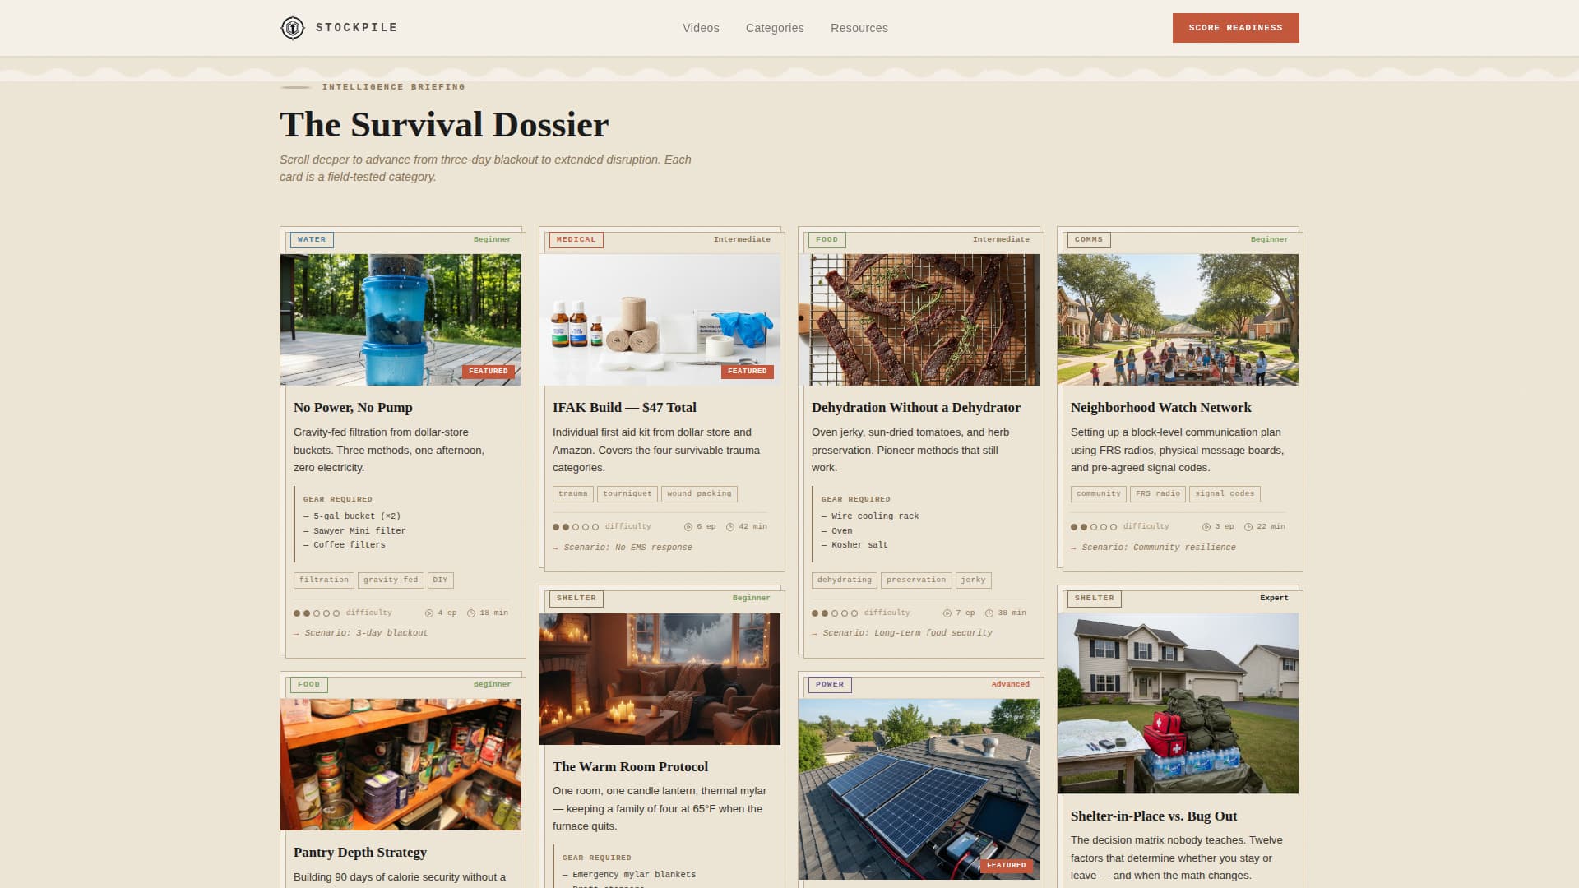
Task: Open 'Shelter-in-Place vs. Bug Out' title
Action: (x=1154, y=816)
